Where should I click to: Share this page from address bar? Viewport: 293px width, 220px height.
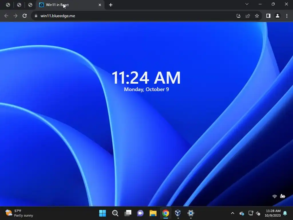(248, 16)
